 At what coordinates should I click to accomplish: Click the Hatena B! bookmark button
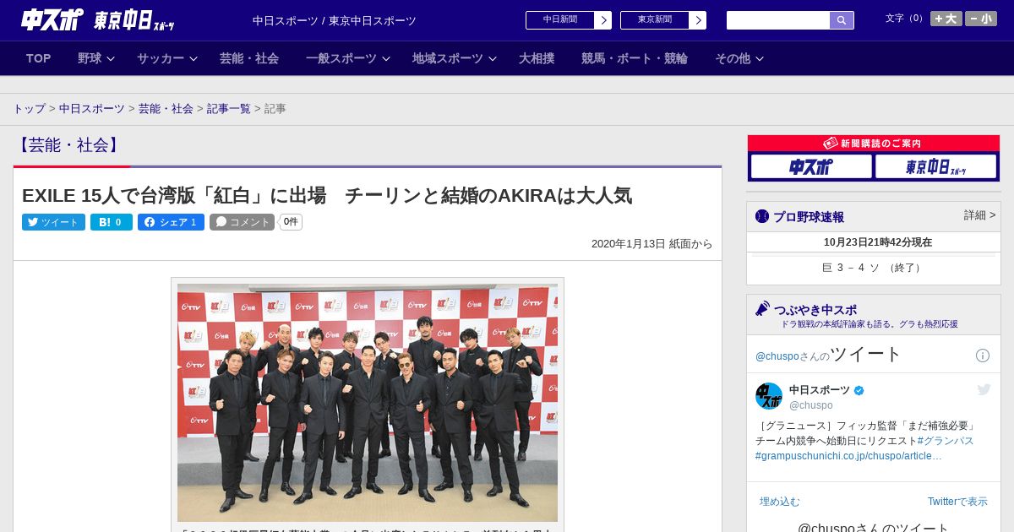(x=112, y=222)
